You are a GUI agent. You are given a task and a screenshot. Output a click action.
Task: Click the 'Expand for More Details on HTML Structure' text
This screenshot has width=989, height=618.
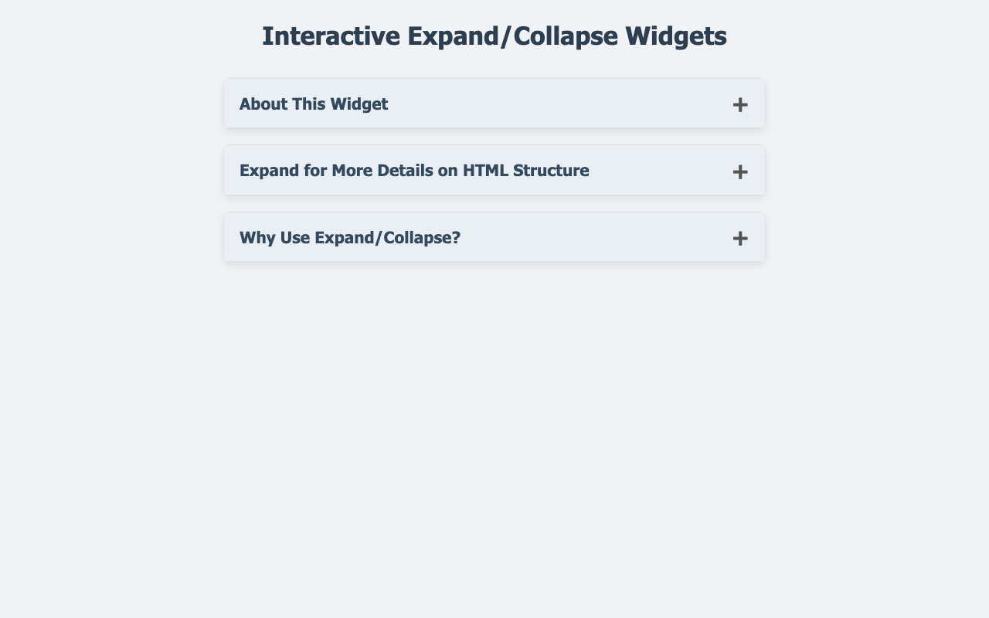(x=414, y=170)
